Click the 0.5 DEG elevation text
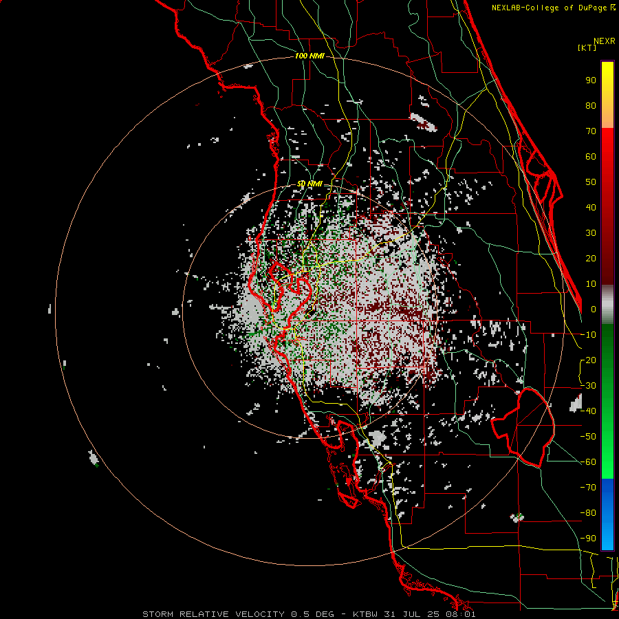The image size is (619, 619). point(313,614)
